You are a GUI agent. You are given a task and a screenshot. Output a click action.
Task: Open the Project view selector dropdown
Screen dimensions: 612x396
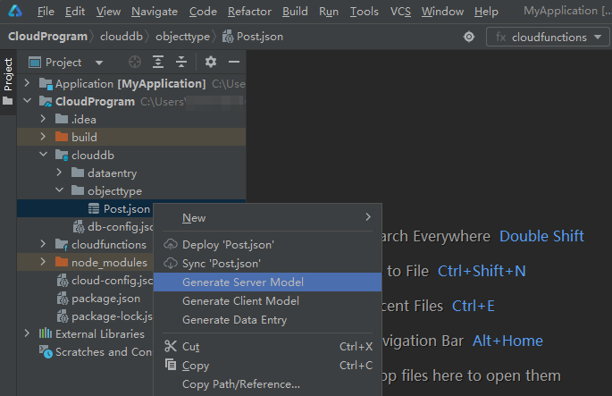pyautogui.click(x=98, y=63)
